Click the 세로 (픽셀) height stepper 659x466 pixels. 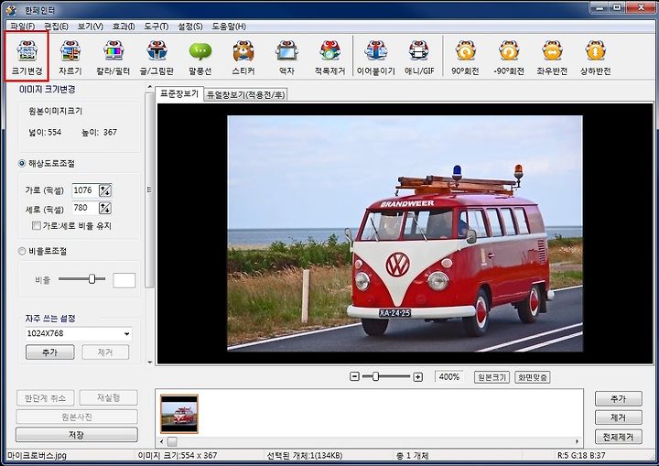(105, 208)
